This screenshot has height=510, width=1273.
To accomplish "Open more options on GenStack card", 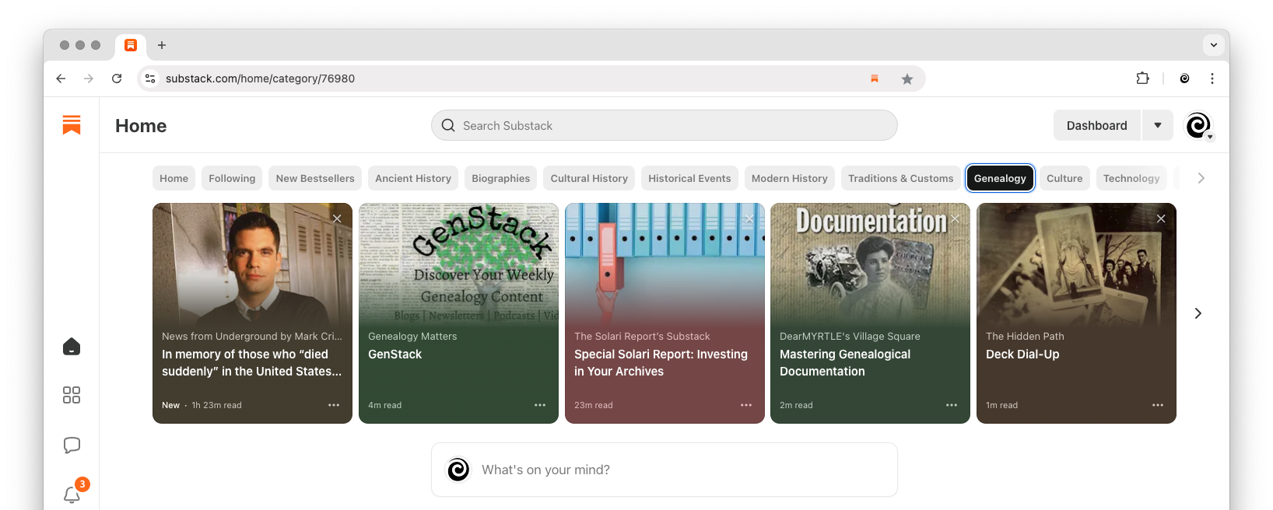I will [x=540, y=405].
